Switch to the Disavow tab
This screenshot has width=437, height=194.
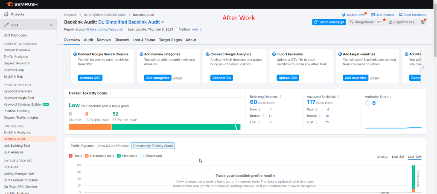[x=121, y=40]
